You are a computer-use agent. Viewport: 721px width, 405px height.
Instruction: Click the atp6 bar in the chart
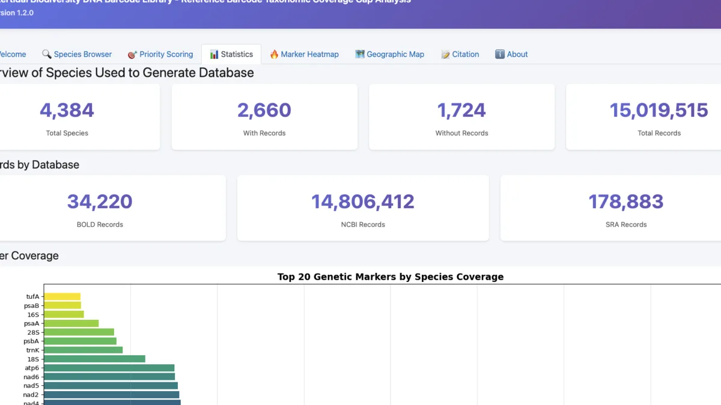coord(109,368)
